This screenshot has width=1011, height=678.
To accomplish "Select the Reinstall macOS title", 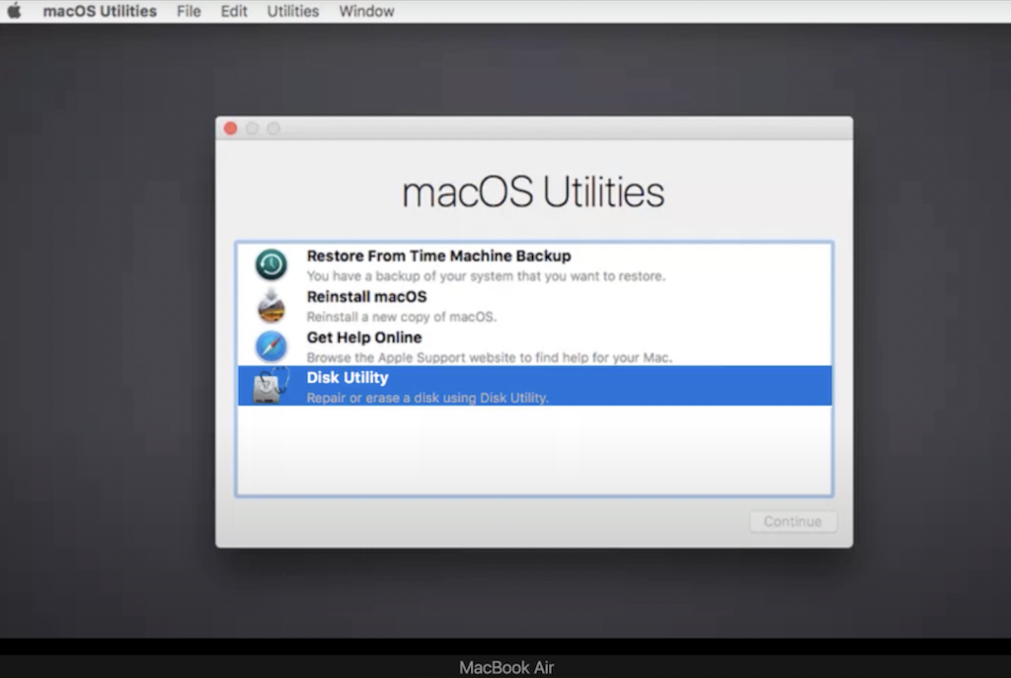I will pos(367,296).
